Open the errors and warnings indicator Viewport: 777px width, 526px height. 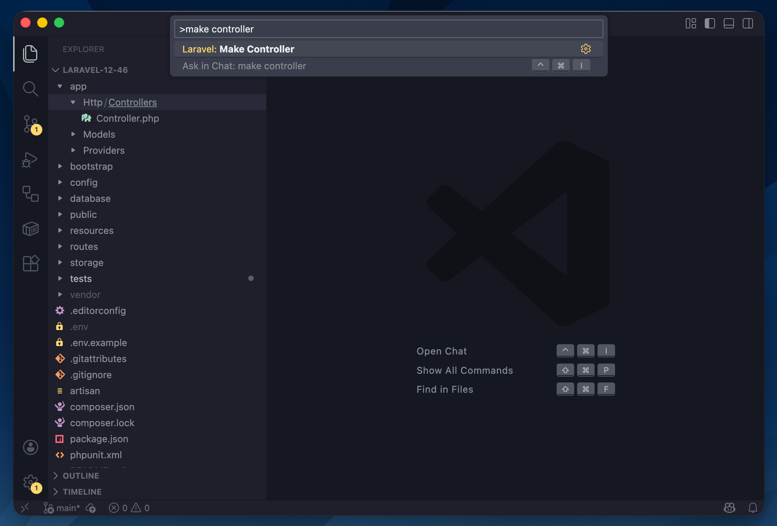click(x=129, y=507)
